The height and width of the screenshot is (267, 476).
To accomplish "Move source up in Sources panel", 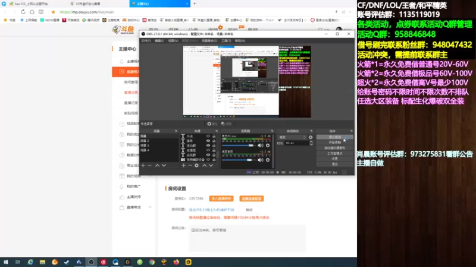I will click(204, 166).
